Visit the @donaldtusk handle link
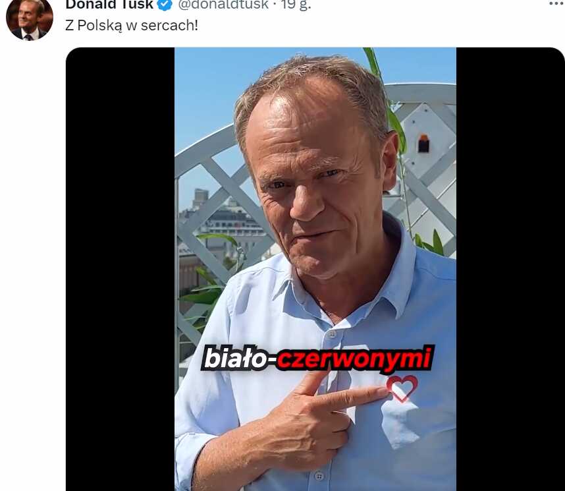This screenshot has height=491, width=565. pos(223,5)
